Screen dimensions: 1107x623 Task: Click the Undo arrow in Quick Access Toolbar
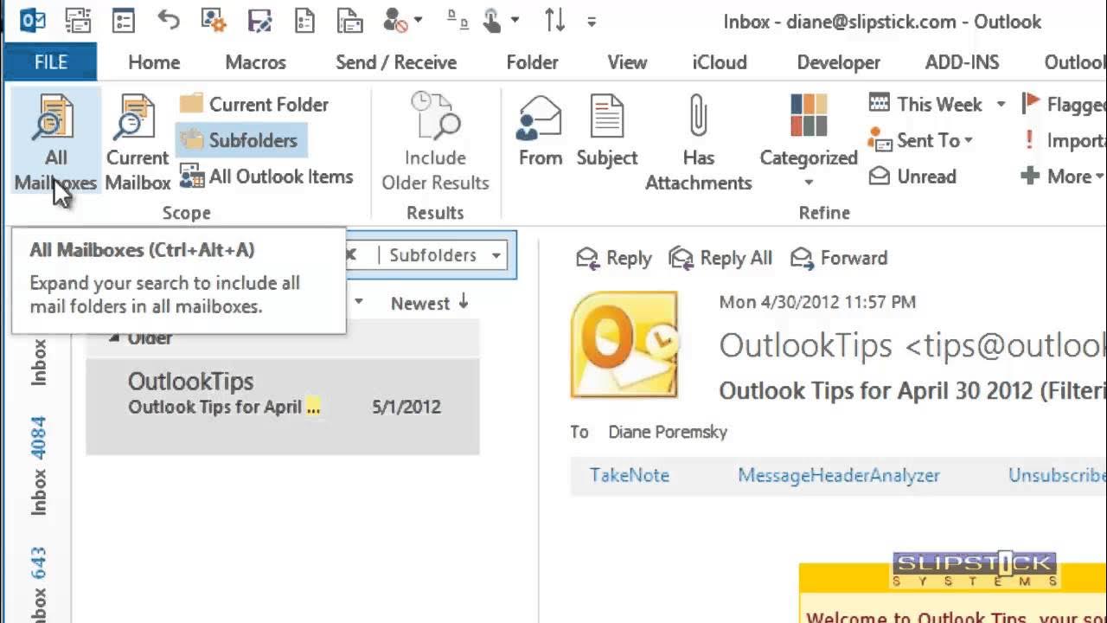[x=169, y=20]
